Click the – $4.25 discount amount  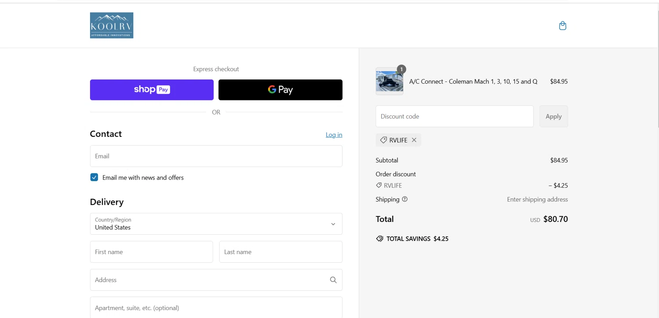(x=558, y=186)
